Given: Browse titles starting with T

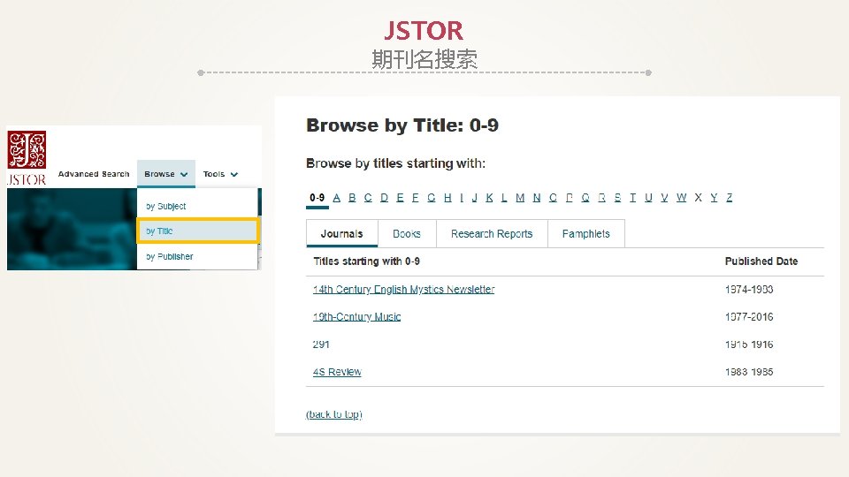Looking at the screenshot, I should [632, 197].
